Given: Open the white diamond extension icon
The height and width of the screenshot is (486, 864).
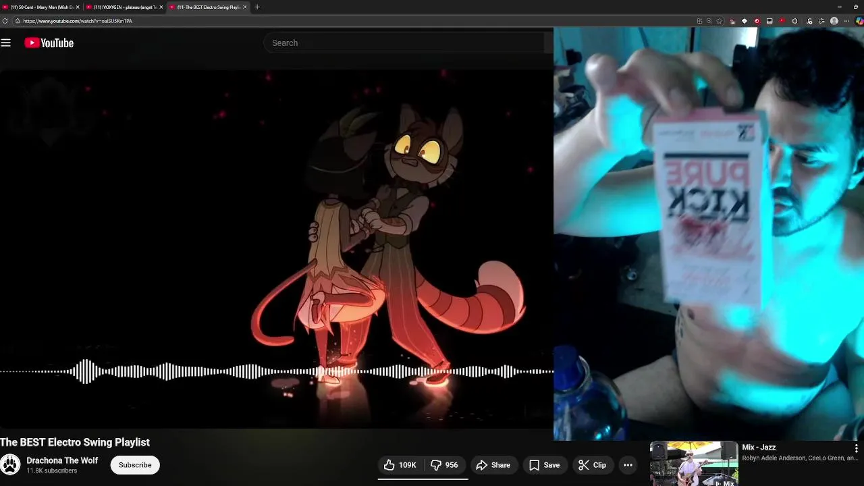Looking at the screenshot, I should (745, 21).
